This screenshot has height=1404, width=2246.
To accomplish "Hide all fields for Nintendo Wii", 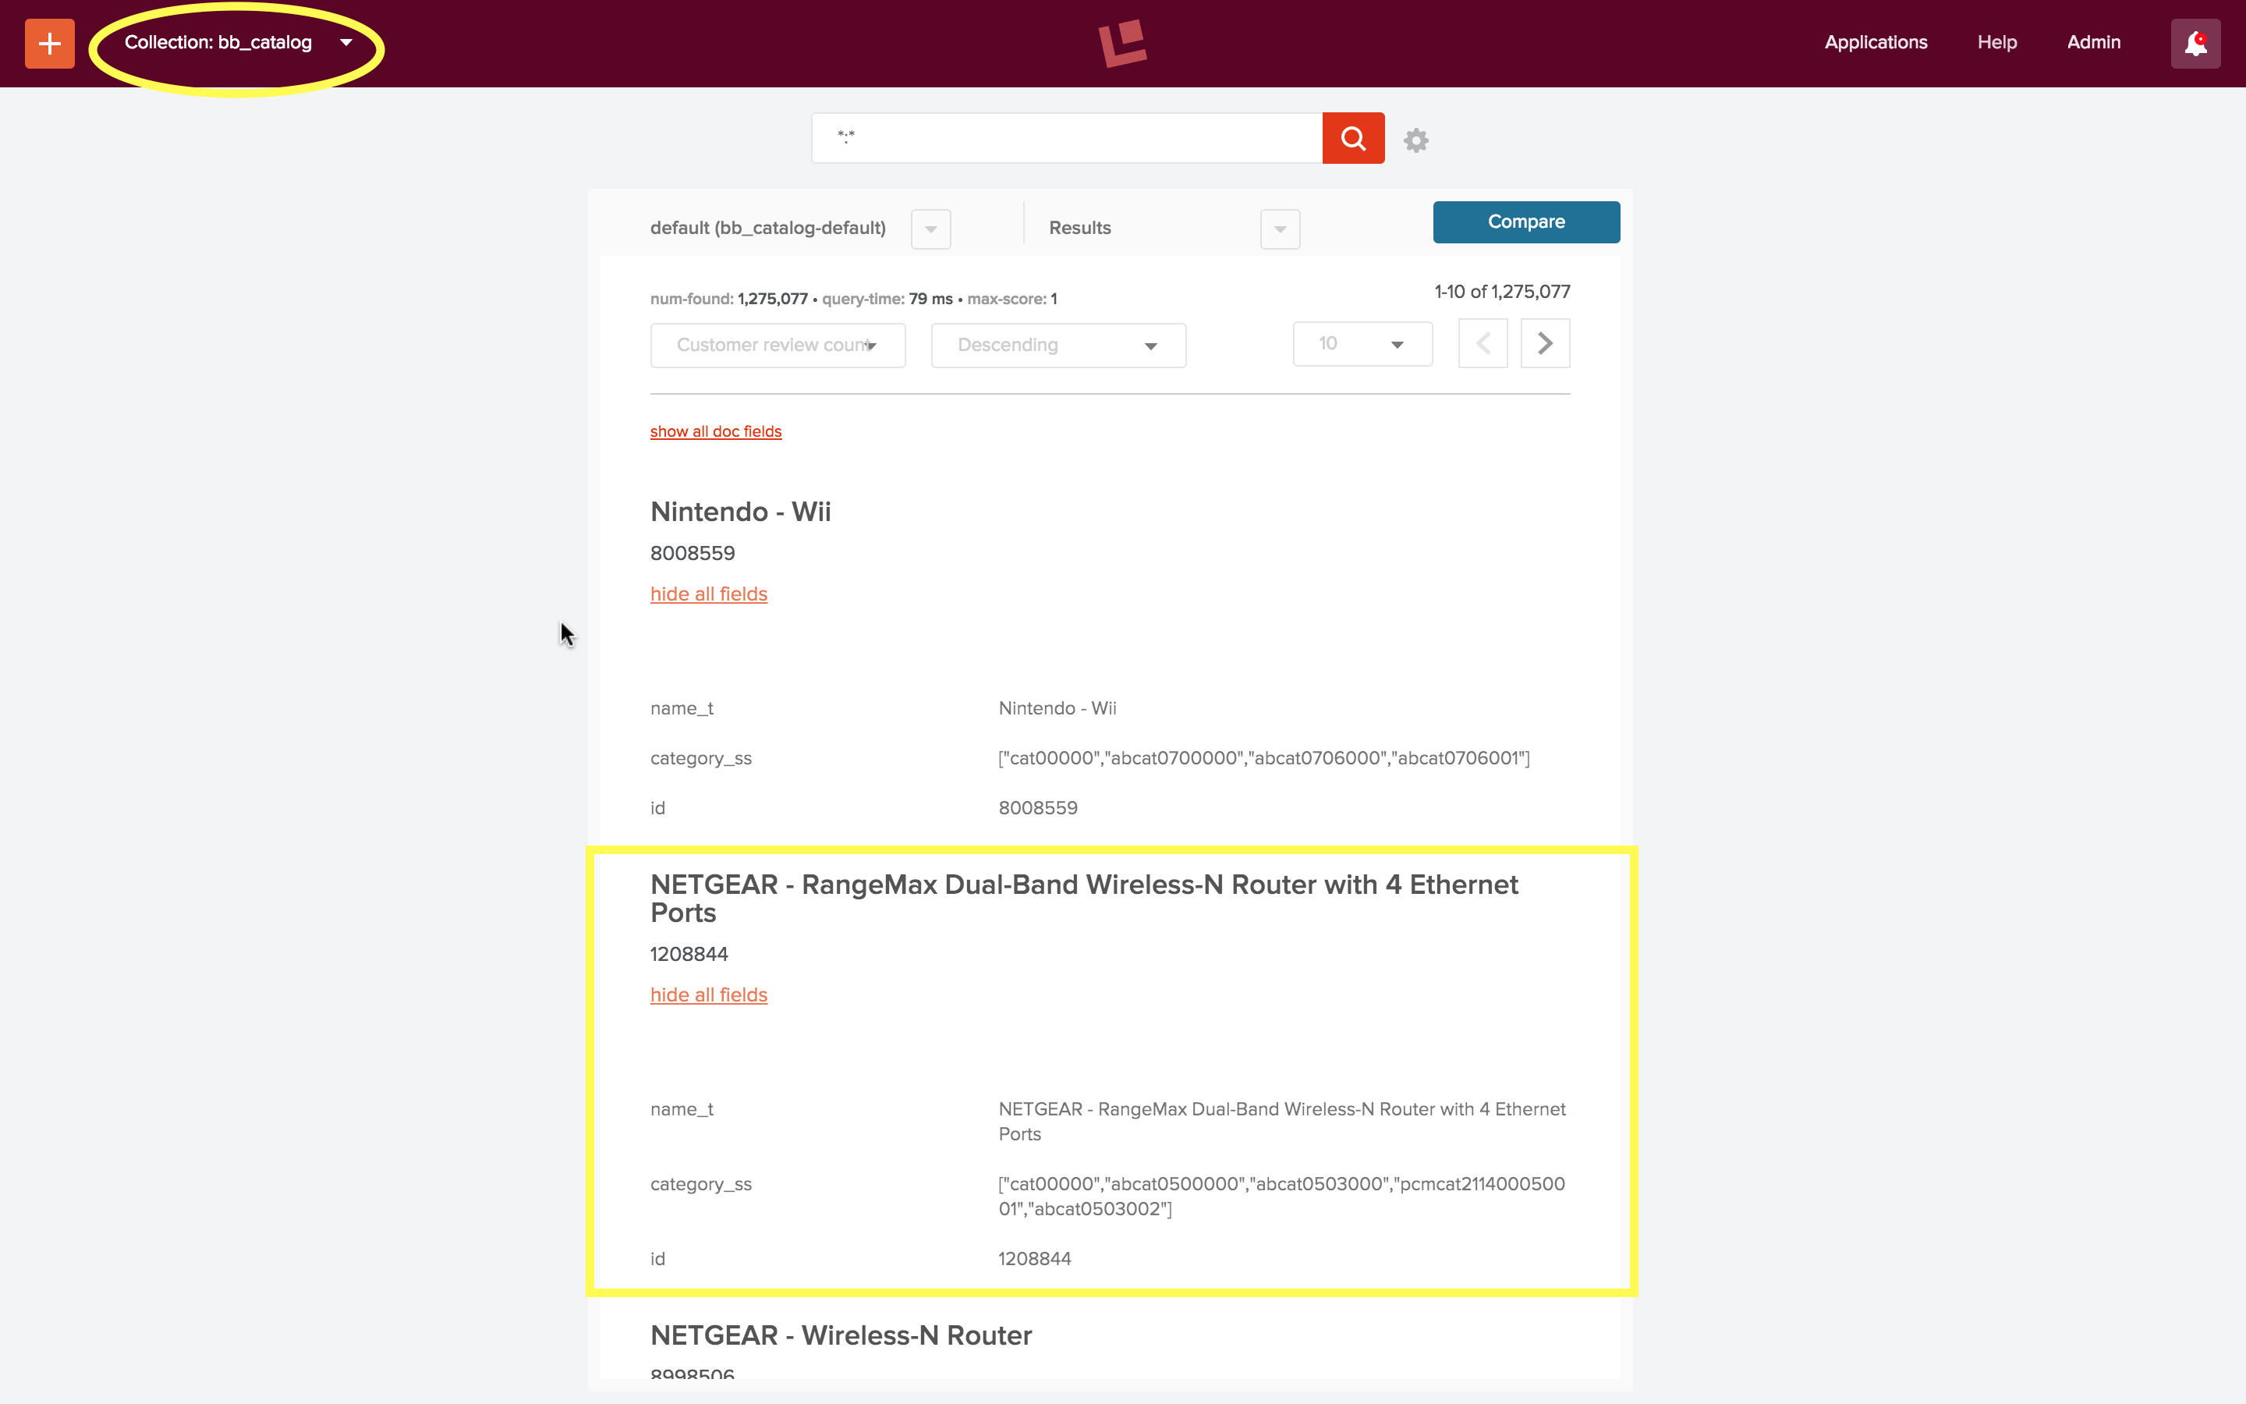I will click(x=708, y=594).
